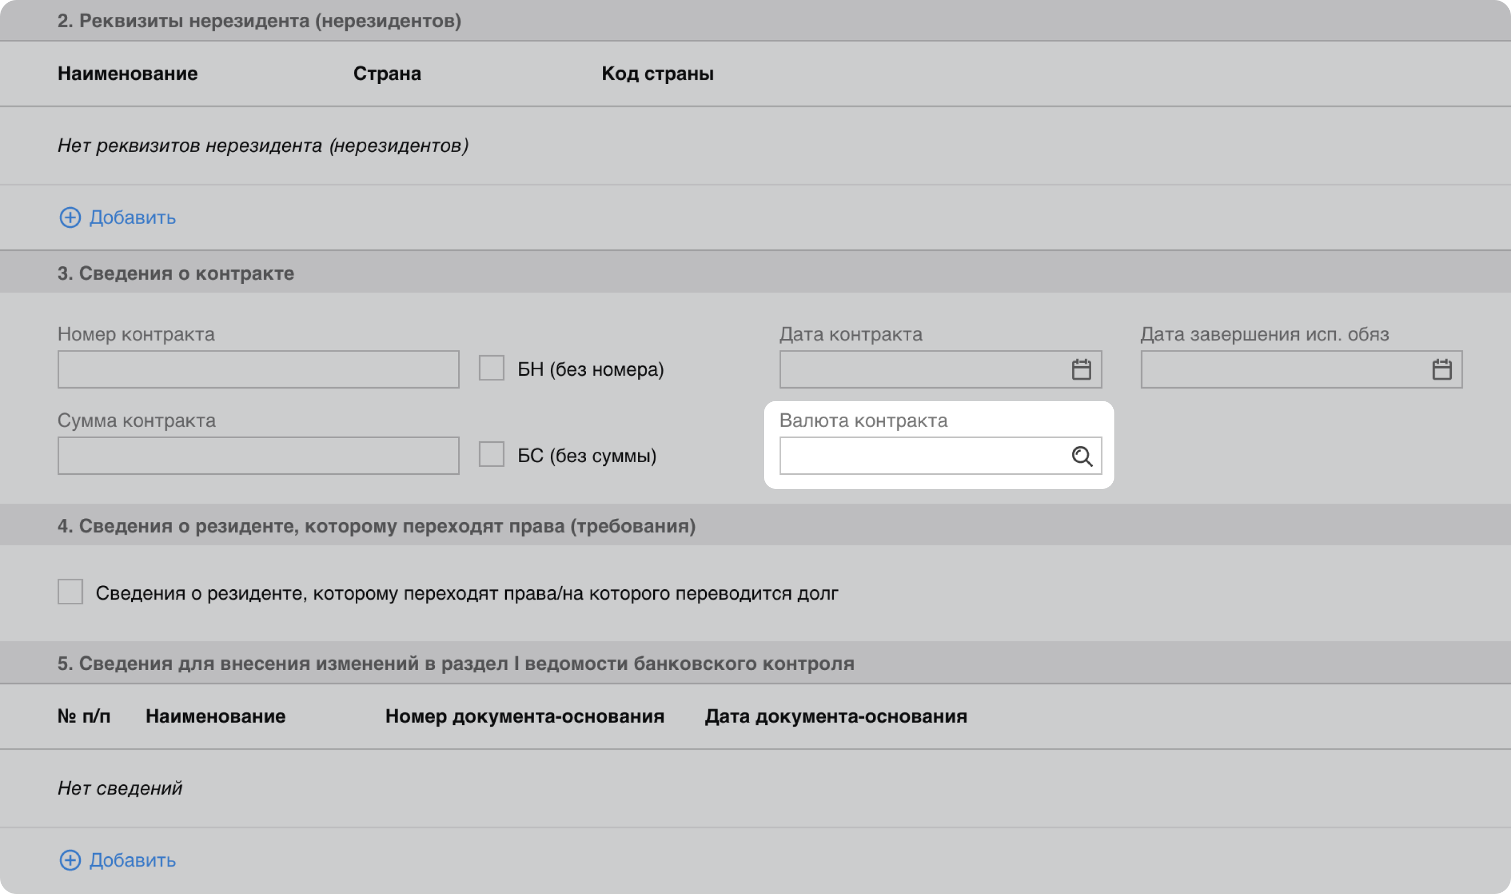Click into Сумма контракта field
1511x894 pixels.
[x=258, y=456]
